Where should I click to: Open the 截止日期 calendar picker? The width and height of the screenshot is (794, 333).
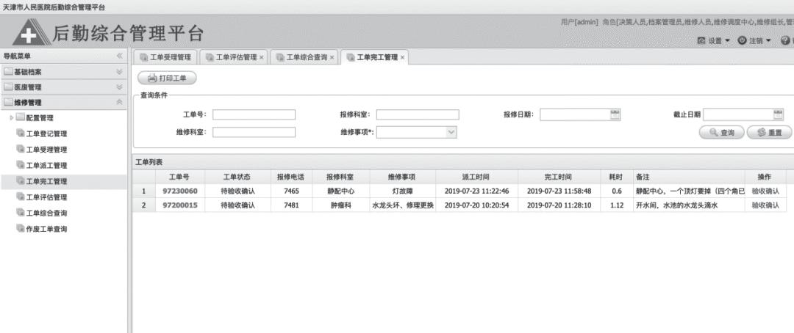pos(779,114)
